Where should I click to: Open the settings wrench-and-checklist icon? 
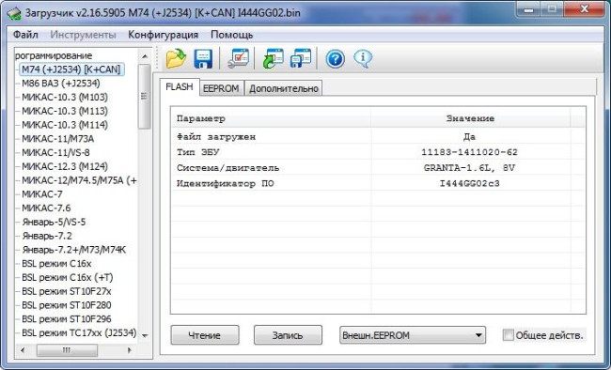(x=238, y=59)
